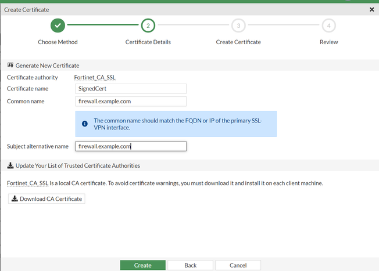Click the step 3 circle indicator

[x=238, y=26]
